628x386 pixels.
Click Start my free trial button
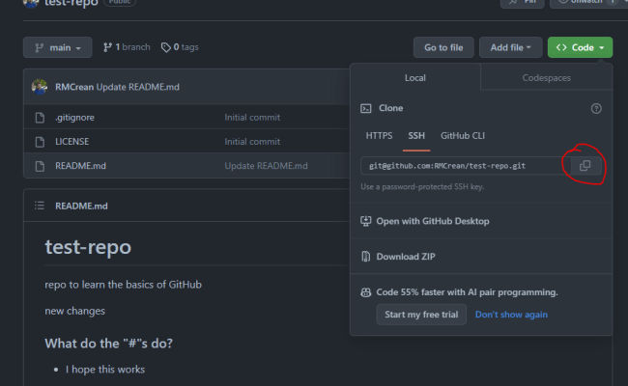(x=421, y=315)
